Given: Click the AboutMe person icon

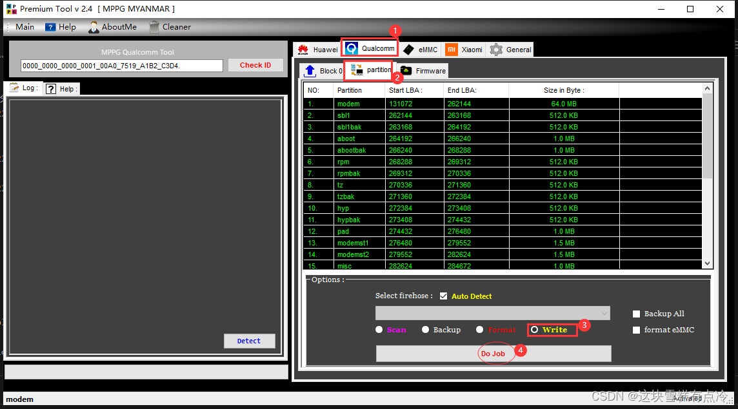Looking at the screenshot, I should 94,27.
